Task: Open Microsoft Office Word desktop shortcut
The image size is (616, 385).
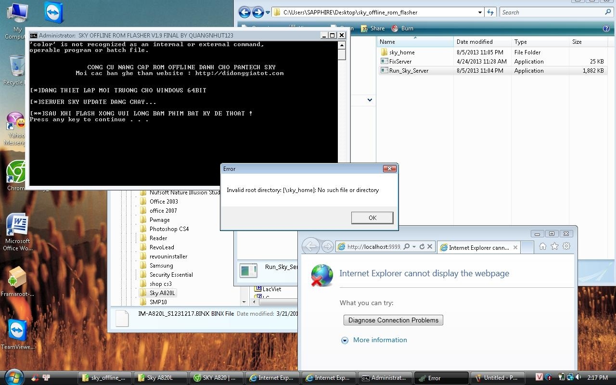Action: (x=17, y=226)
